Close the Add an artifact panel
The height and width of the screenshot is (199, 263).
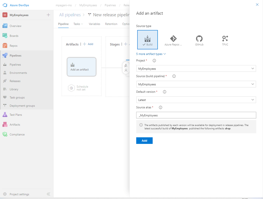pos(257,4)
